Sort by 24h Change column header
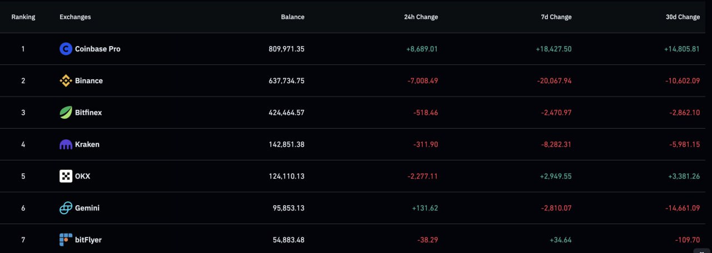 [x=421, y=17]
